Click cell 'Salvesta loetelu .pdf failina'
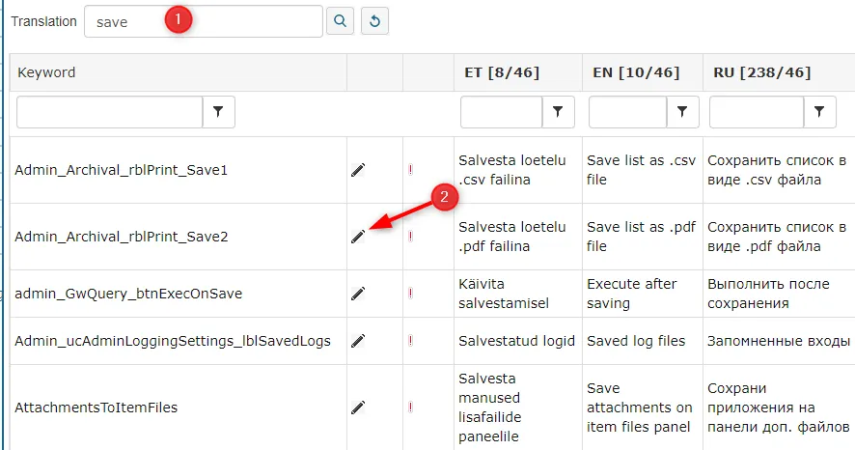 click(x=518, y=237)
